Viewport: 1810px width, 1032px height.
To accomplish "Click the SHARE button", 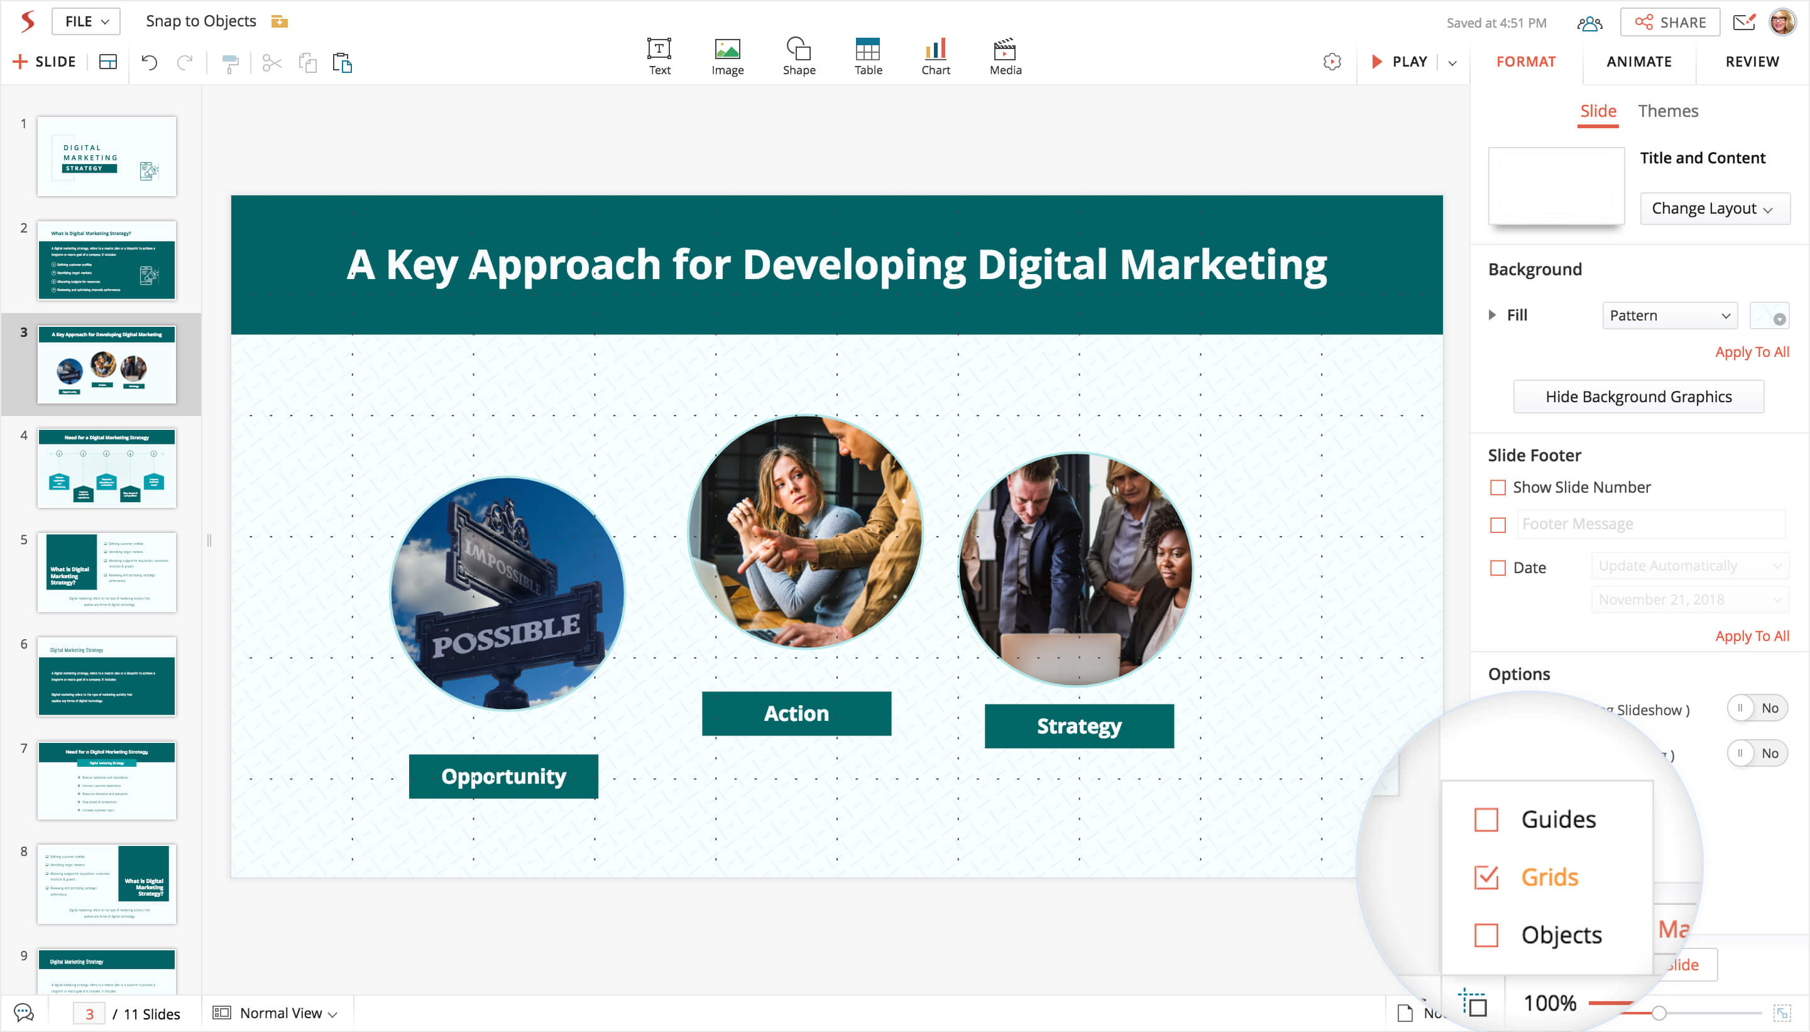I will 1670,23.
